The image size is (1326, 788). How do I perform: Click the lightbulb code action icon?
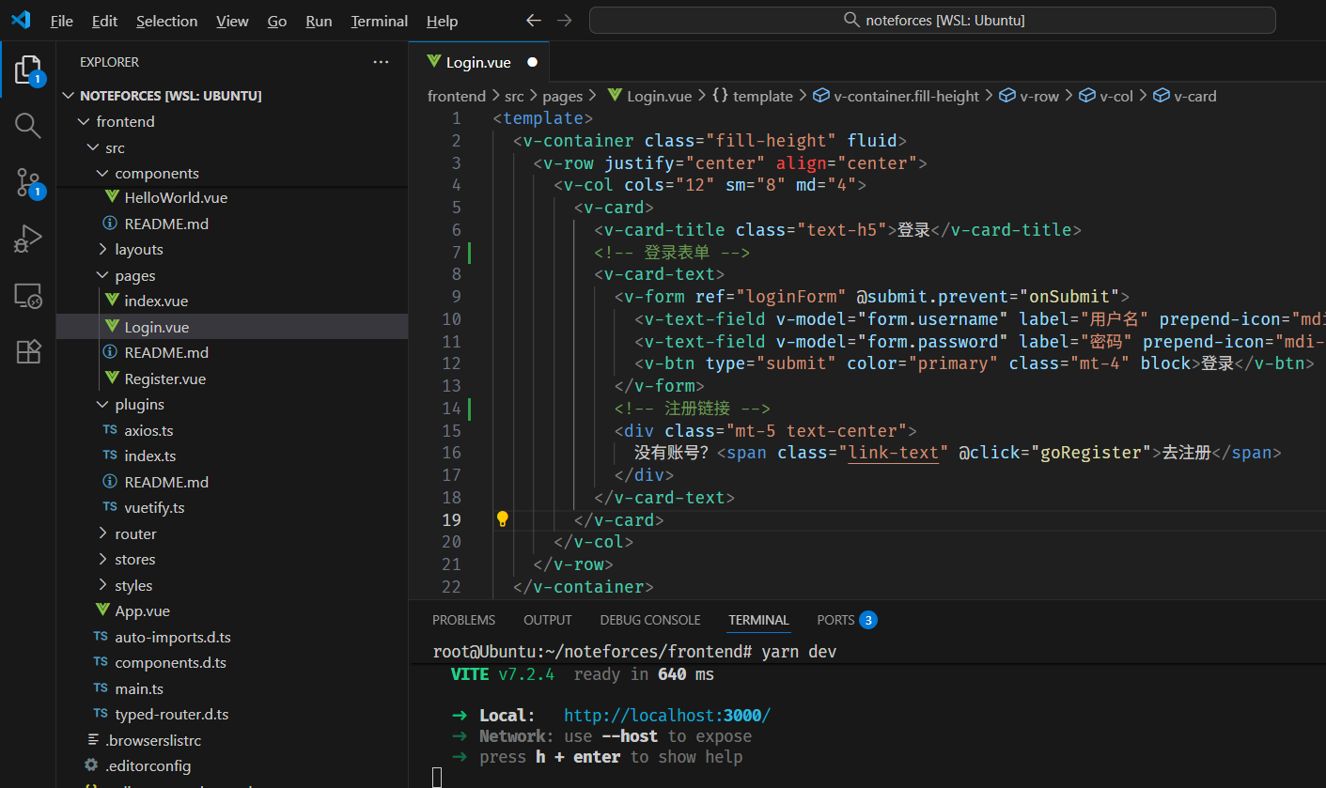coord(503,519)
